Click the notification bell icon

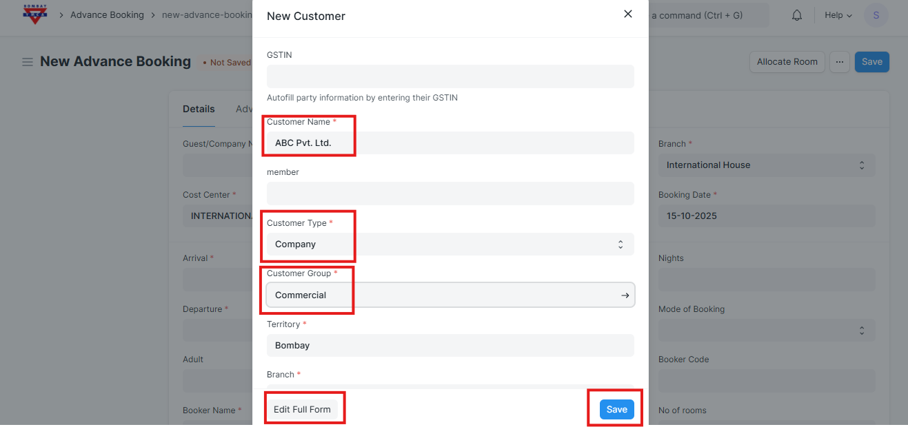(797, 15)
